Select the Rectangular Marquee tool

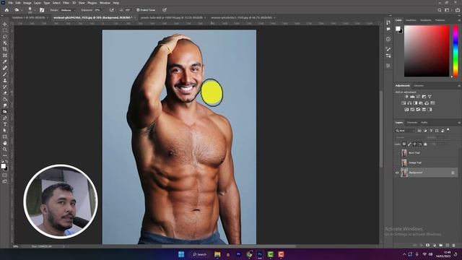click(5, 30)
